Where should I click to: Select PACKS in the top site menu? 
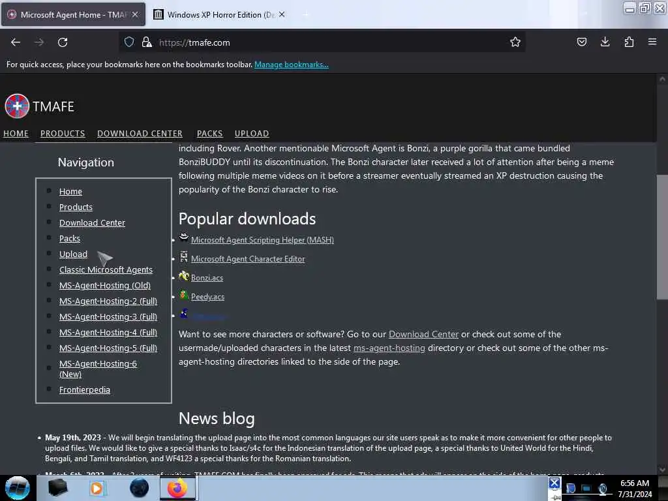(209, 133)
